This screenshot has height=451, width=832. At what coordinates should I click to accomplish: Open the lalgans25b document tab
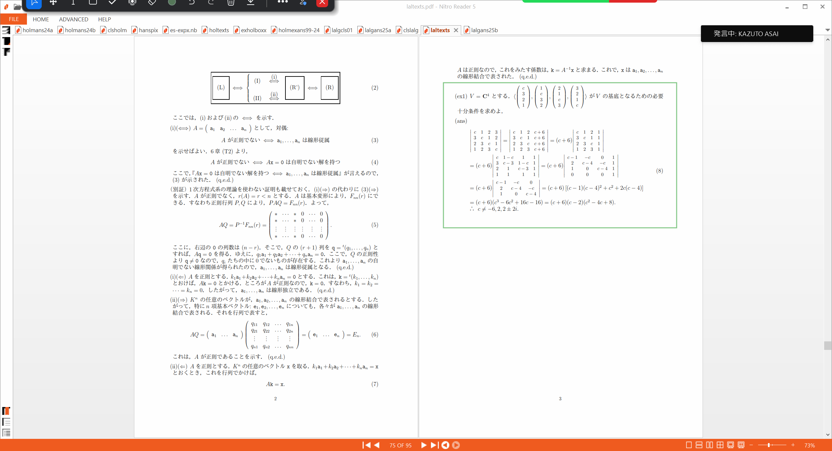481,30
